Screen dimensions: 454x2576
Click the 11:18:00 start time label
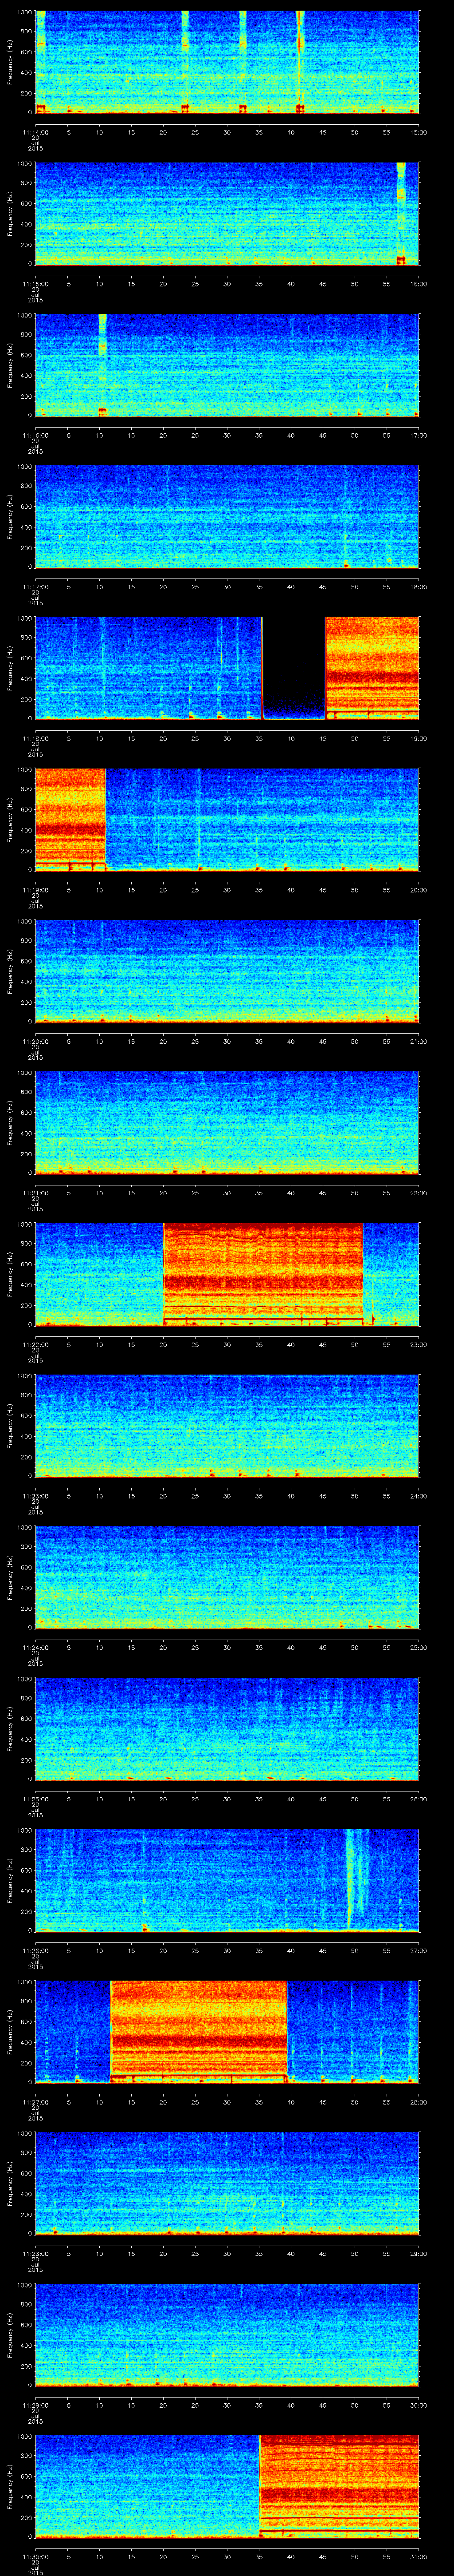point(36,738)
